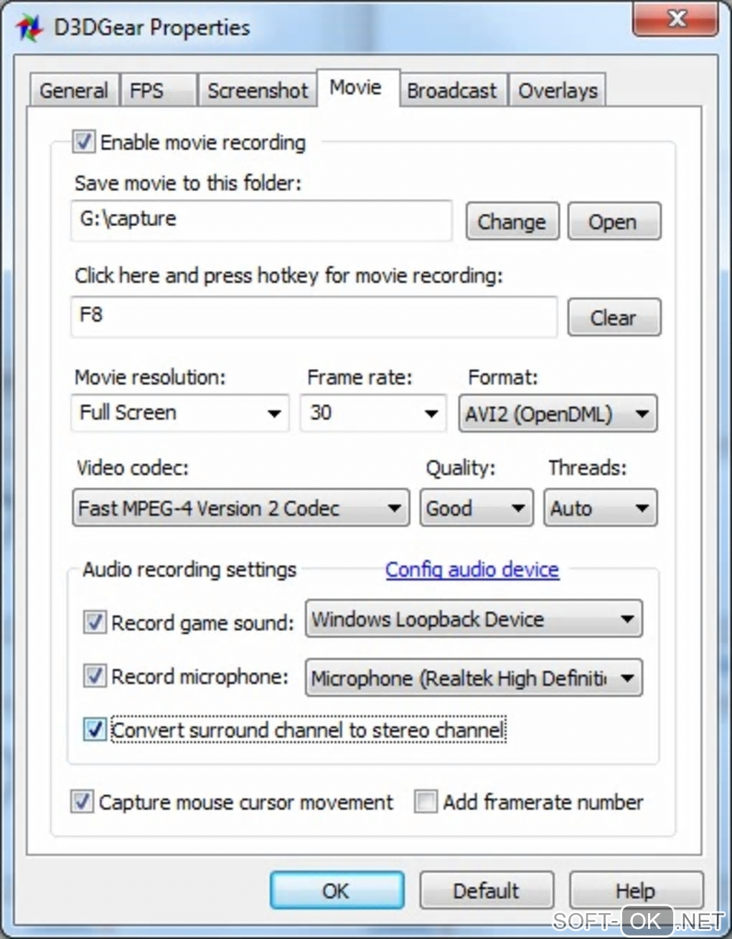Click the Default button
732x939 pixels.
tap(487, 890)
